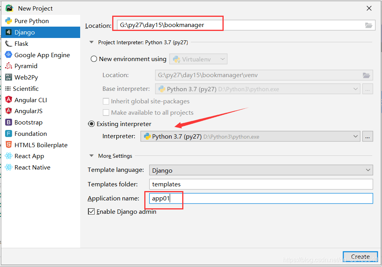
Task: Click the Scientific grid icon
Action: point(8,88)
